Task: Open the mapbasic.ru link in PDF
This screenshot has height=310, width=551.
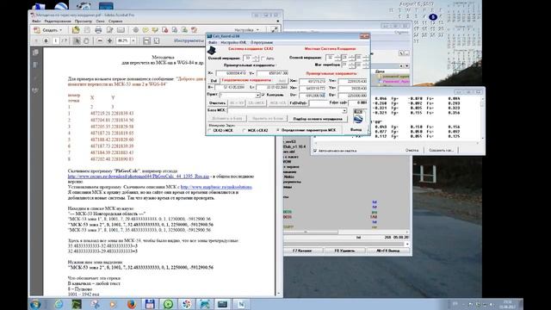Action: [216, 187]
